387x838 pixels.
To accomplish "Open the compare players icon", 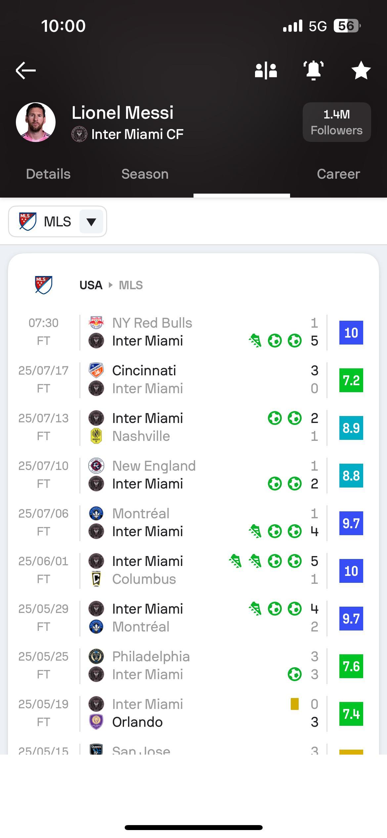I will click(266, 70).
